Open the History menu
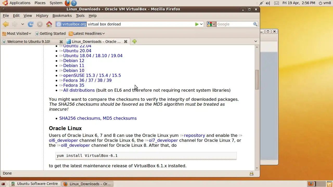333x187 pixels. tap(42, 16)
